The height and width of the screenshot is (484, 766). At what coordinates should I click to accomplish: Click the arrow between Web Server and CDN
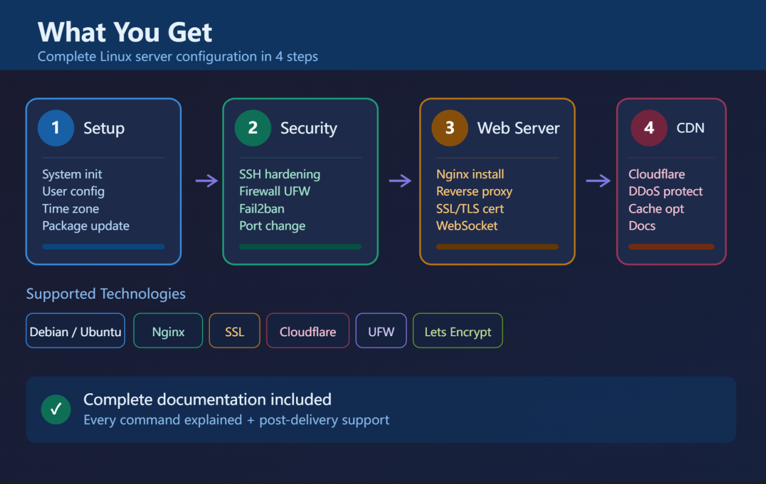(598, 181)
